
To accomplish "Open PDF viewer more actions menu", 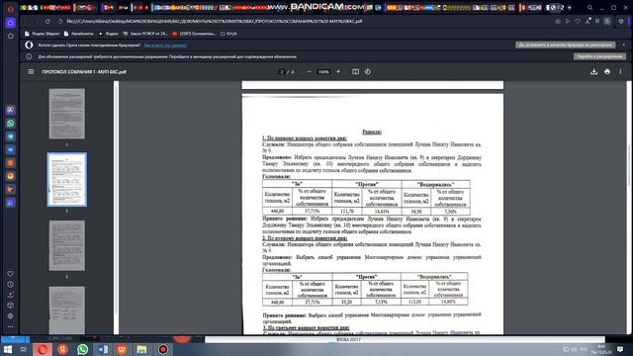I will point(620,72).
